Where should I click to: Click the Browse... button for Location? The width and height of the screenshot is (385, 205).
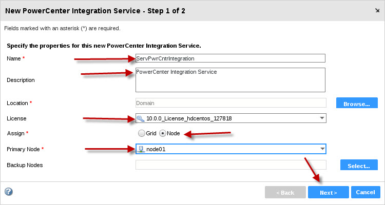(357, 102)
